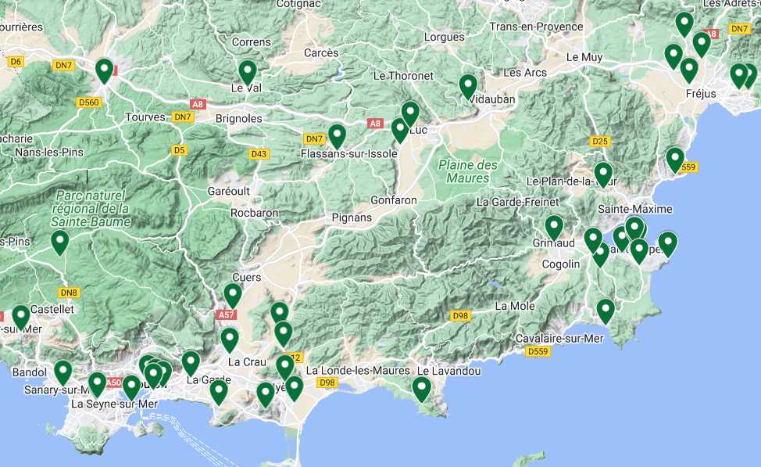The image size is (761, 467).
Task: Open the pin at Le Plan-de-la-Tour
Action: coord(602,174)
